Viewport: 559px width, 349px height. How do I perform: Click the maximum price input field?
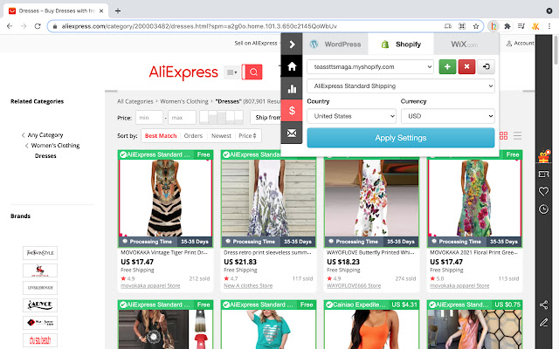point(182,118)
